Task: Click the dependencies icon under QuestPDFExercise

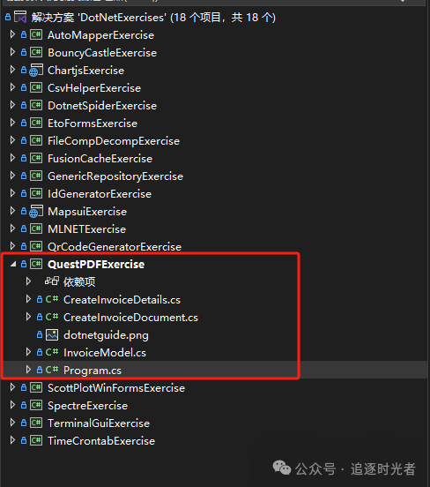Action: point(52,281)
